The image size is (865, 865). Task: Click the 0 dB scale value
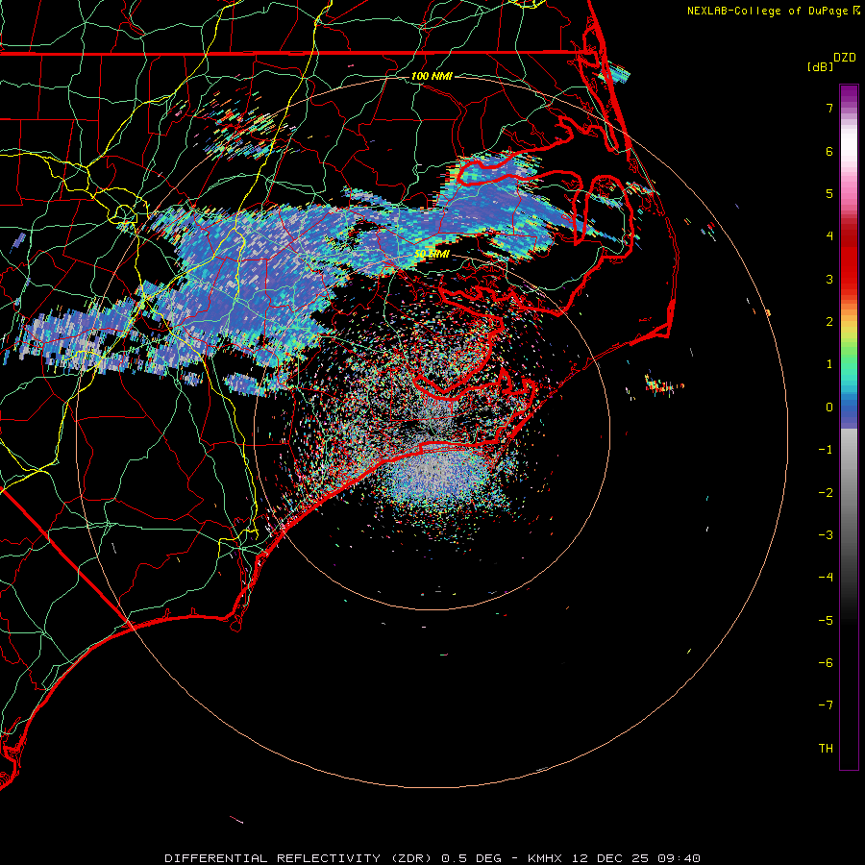(x=829, y=408)
